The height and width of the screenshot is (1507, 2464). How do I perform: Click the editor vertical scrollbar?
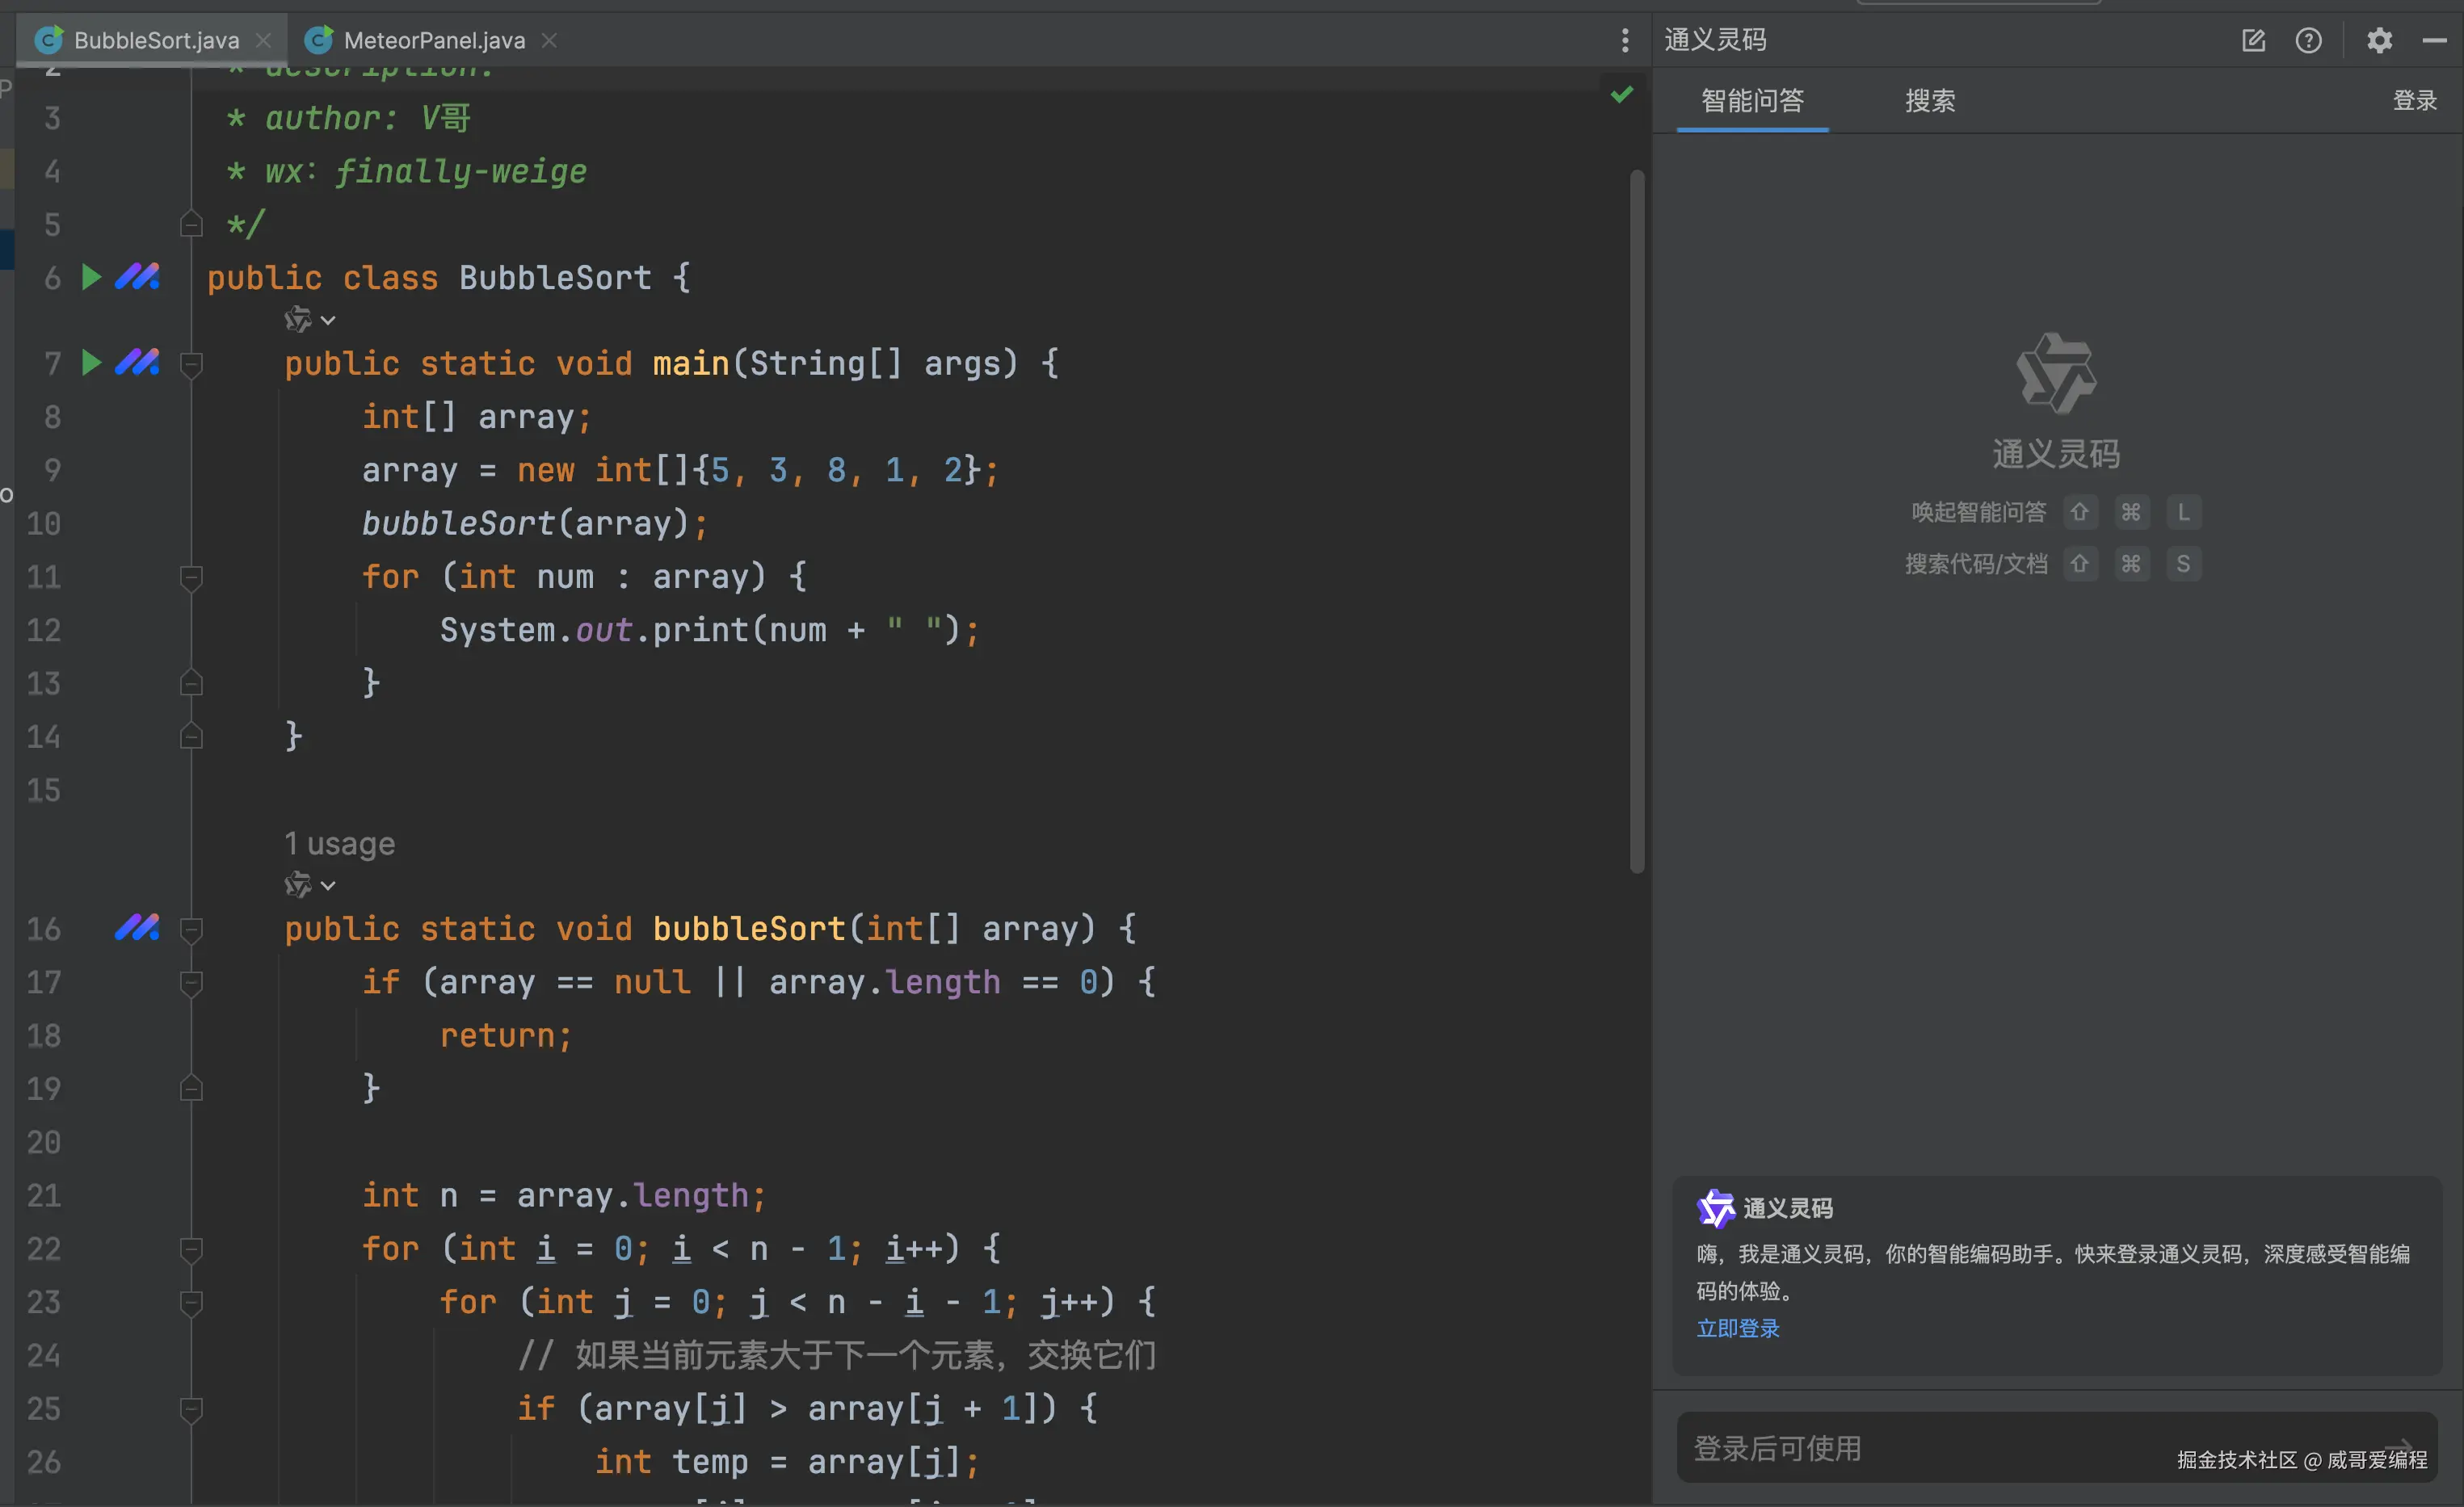(1637, 520)
